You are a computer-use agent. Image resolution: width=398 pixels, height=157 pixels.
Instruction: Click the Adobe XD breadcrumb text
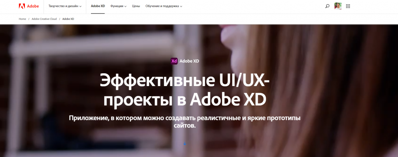coord(68,19)
